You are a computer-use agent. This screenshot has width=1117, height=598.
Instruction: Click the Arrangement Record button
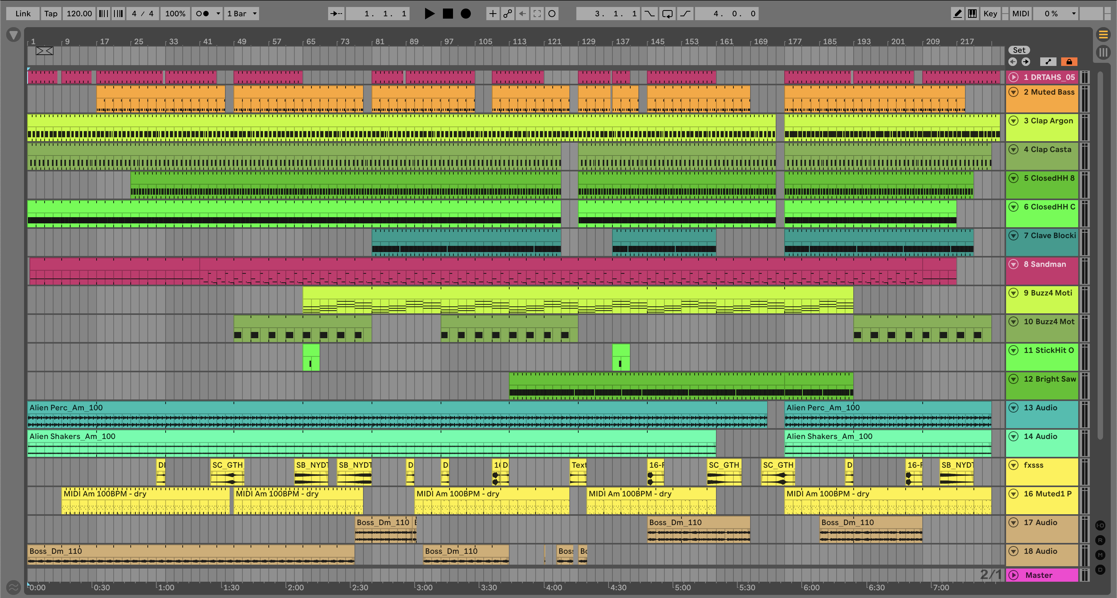465,14
